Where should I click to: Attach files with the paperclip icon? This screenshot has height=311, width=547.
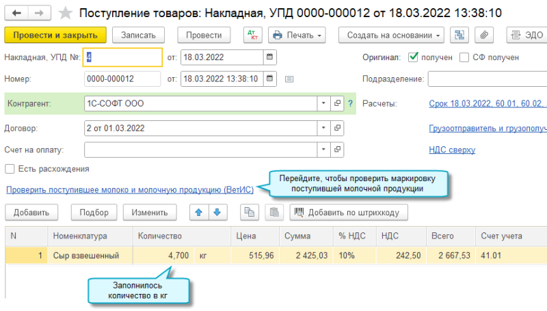(484, 36)
